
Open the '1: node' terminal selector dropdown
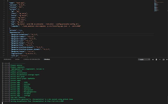click(144, 60)
